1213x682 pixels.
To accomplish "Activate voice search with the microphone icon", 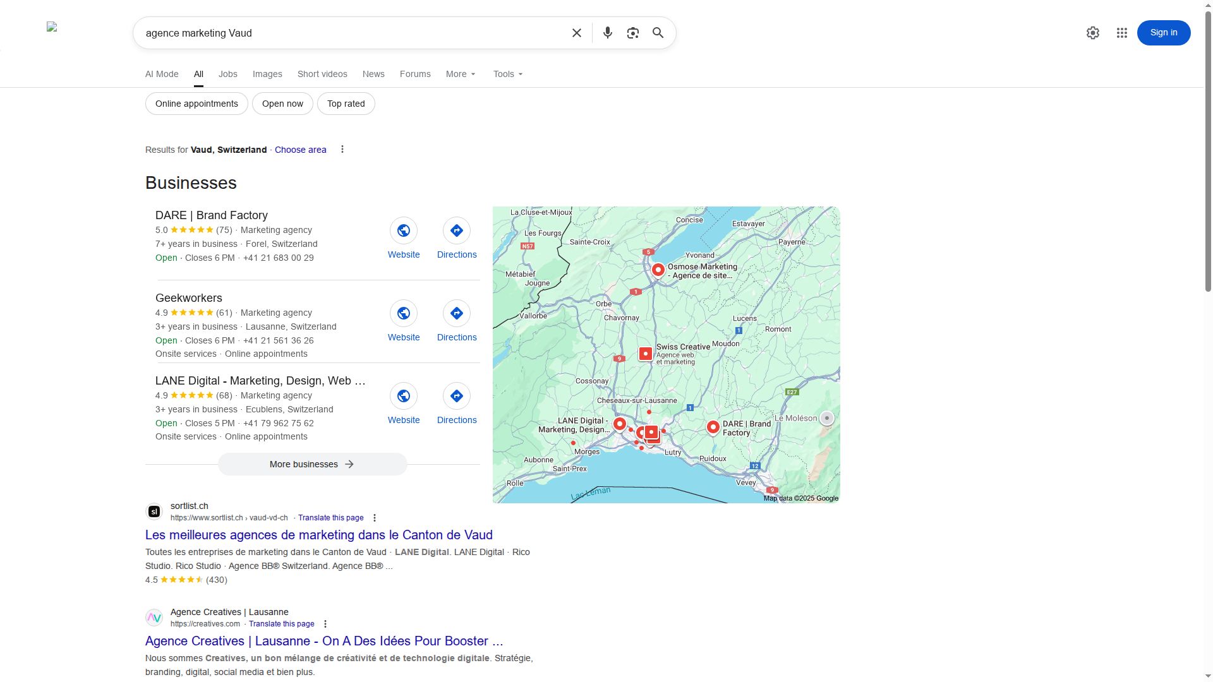I will 607,32.
